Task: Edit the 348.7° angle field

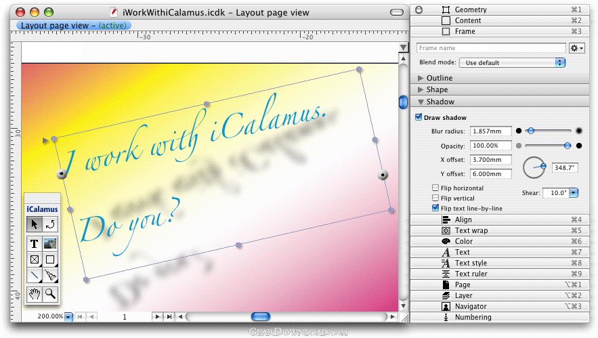Action: pos(565,167)
